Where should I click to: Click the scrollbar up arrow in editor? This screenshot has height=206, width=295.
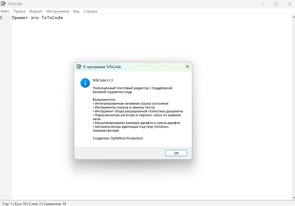pyautogui.click(x=294, y=17)
